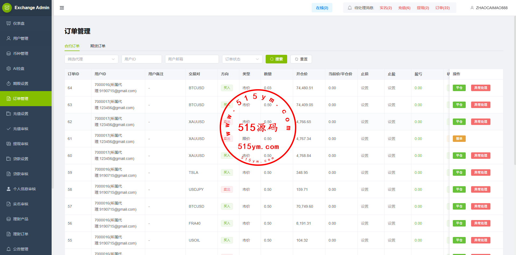Click the notification bell icon
Viewport: 516px width, 255px height.
[350, 8]
